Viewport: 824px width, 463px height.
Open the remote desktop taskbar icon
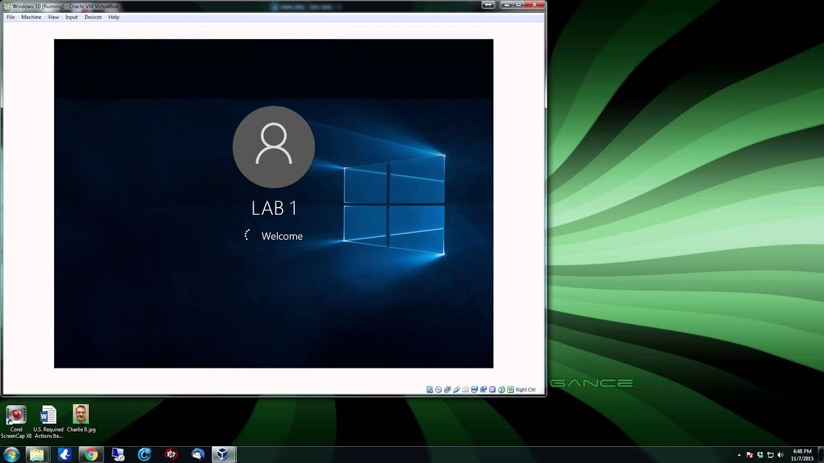point(118,455)
